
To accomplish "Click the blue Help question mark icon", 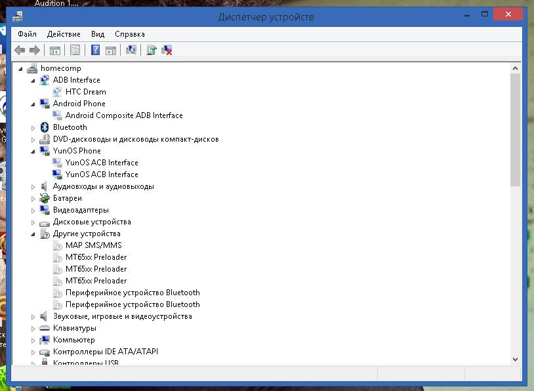I will tap(95, 51).
